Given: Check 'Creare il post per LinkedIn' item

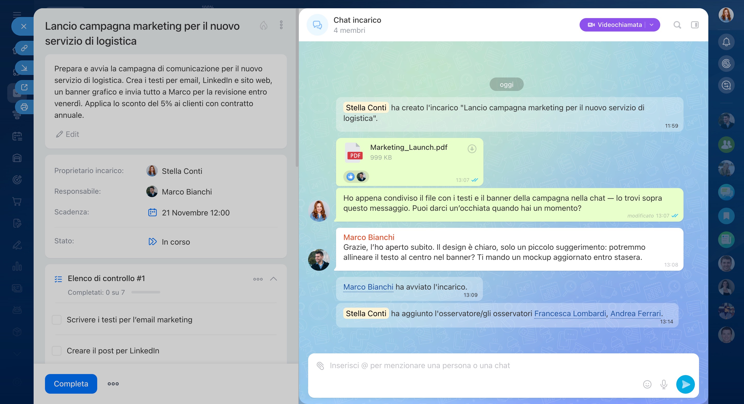Looking at the screenshot, I should [57, 351].
